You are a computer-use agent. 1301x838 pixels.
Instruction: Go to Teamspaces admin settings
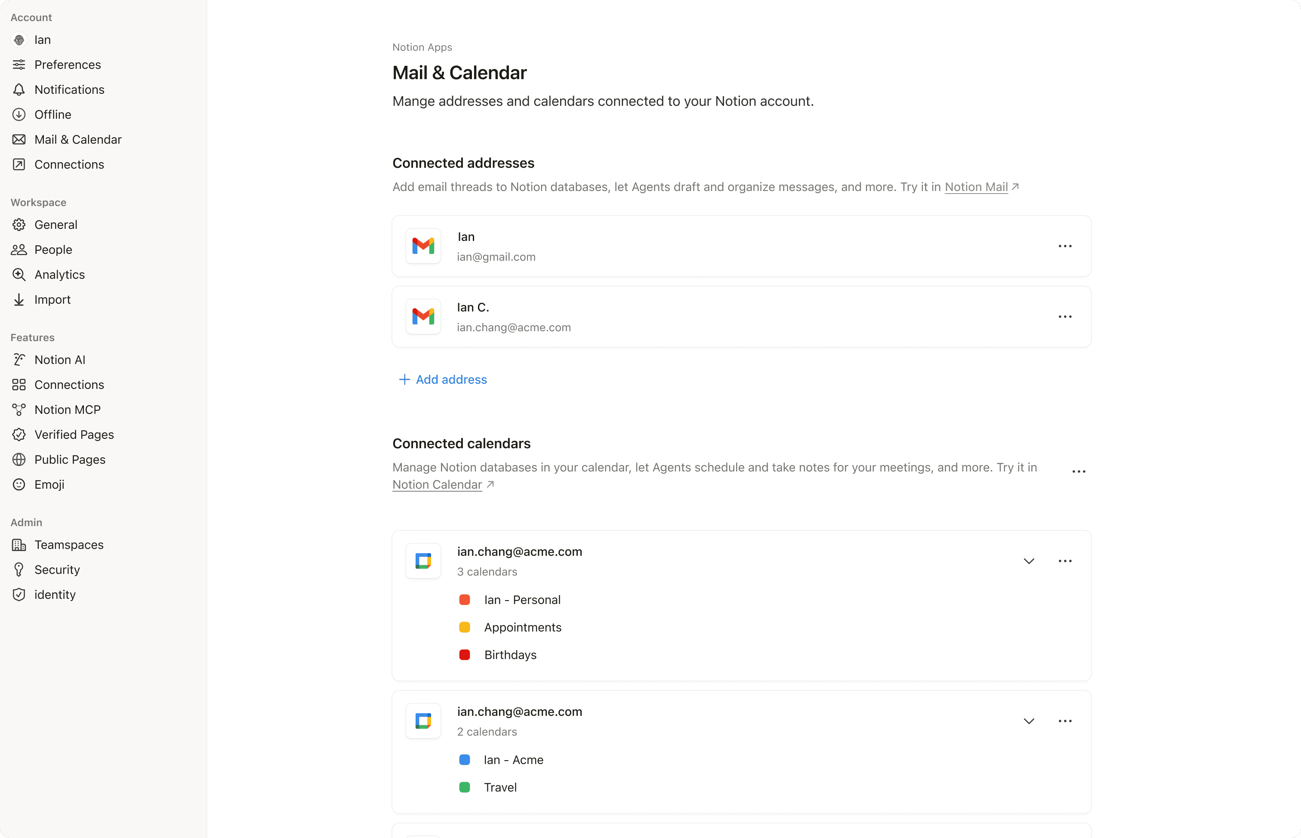pos(68,545)
